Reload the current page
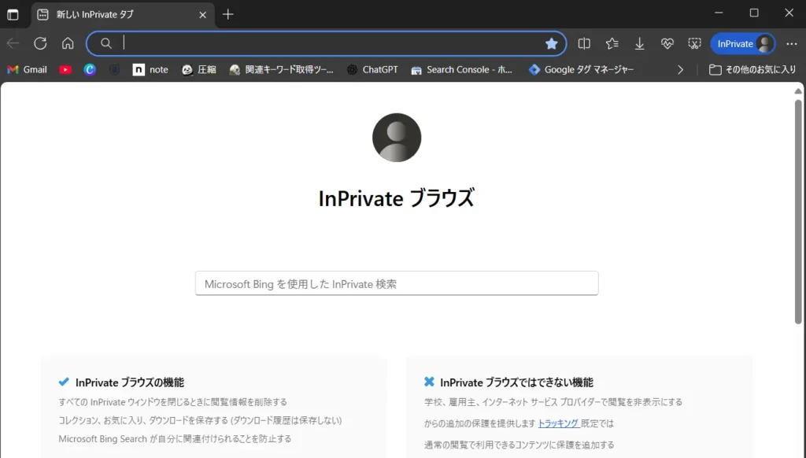Viewport: 806px width, 458px height. 40,43
